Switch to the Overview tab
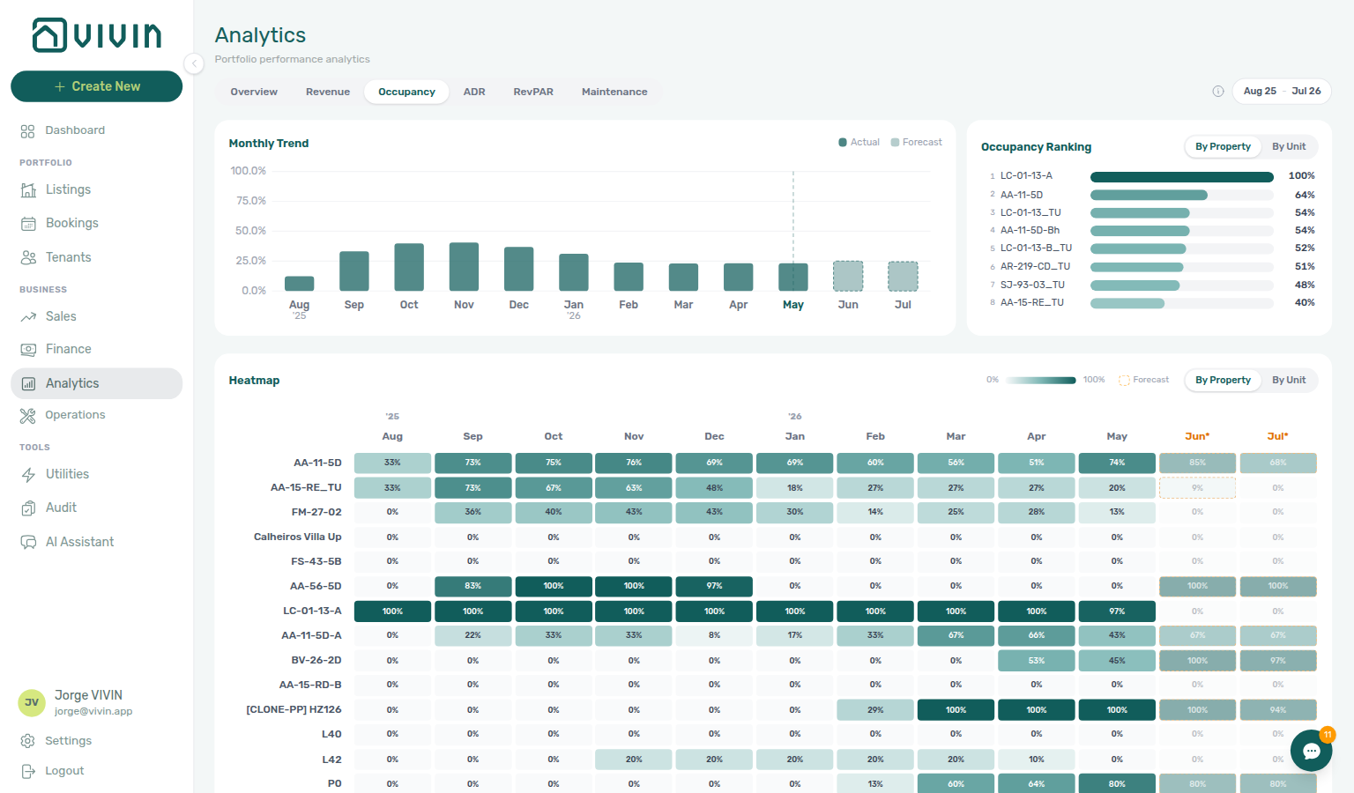The image size is (1354, 793). pyautogui.click(x=254, y=92)
